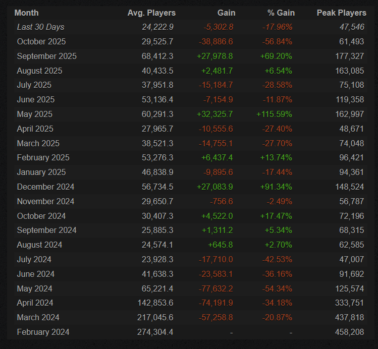
Task: Select the January 2025 month cell
Action: [x=41, y=172]
